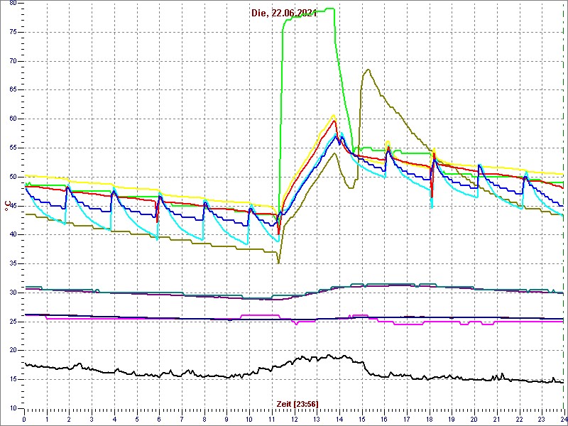
Task: Click the X-axis tick label '21'
Action: point(497,419)
